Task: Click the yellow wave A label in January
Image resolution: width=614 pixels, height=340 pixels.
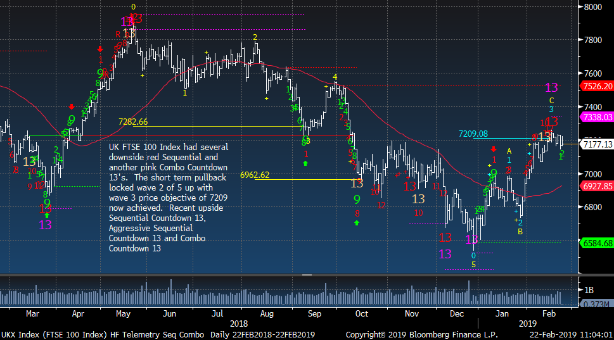Action: point(509,151)
